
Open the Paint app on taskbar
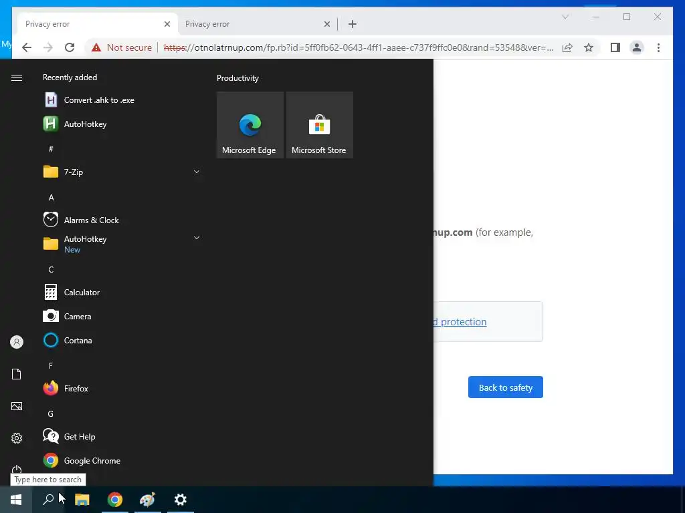[148, 500]
